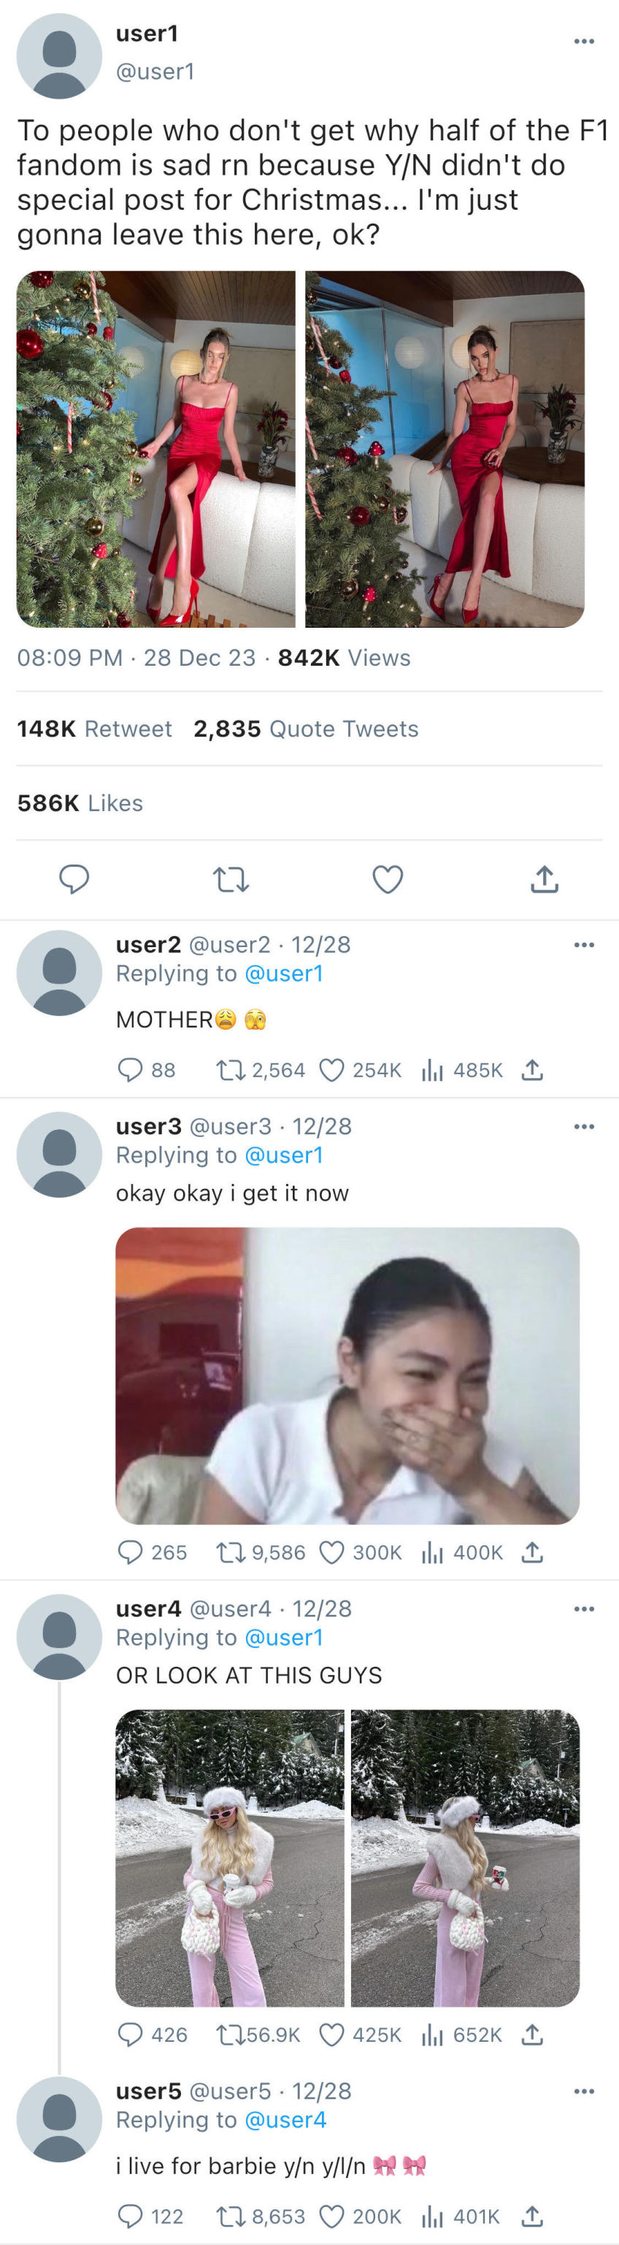View the 2,835 Quote Tweets
619x2245 pixels.
click(x=306, y=729)
